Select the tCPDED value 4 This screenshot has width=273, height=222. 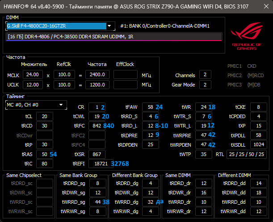point(259,116)
